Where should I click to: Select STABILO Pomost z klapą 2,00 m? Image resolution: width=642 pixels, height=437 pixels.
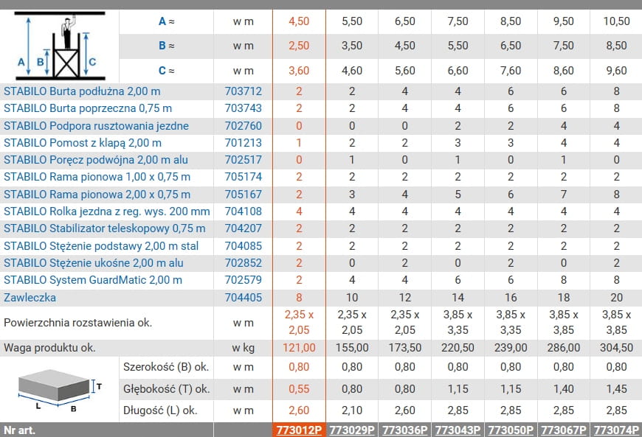83,143
